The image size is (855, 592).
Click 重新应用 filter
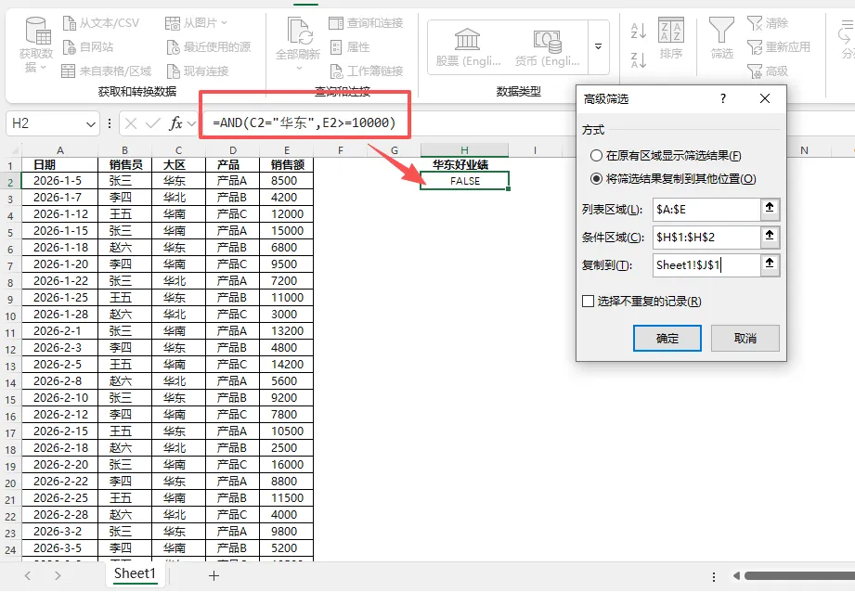779,47
